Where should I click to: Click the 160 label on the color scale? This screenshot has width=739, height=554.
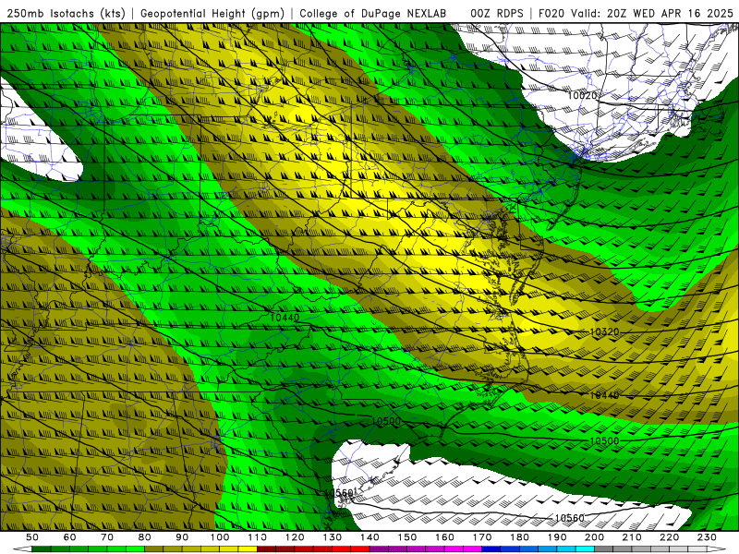pos(444,537)
